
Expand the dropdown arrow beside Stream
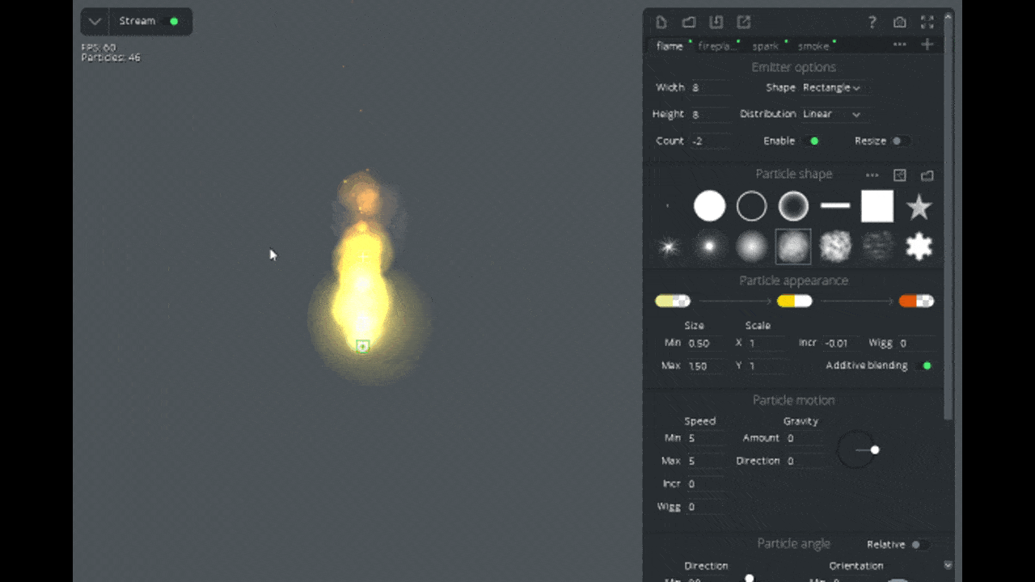pyautogui.click(x=95, y=22)
